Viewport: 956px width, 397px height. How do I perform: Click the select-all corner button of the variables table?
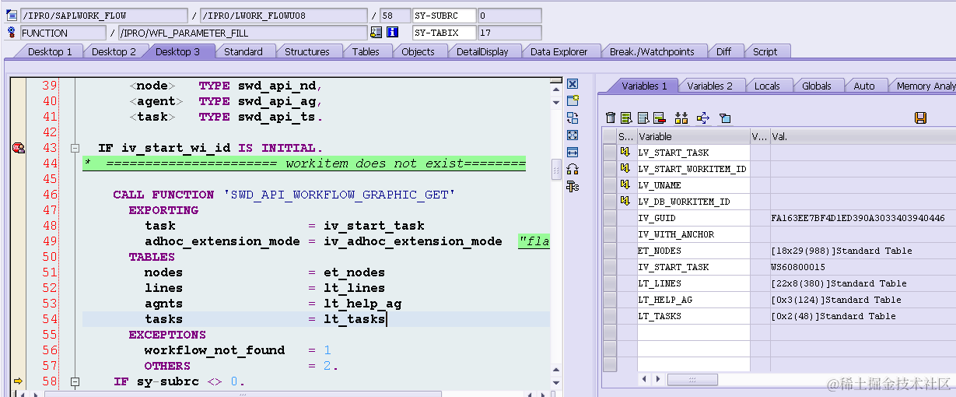point(610,136)
